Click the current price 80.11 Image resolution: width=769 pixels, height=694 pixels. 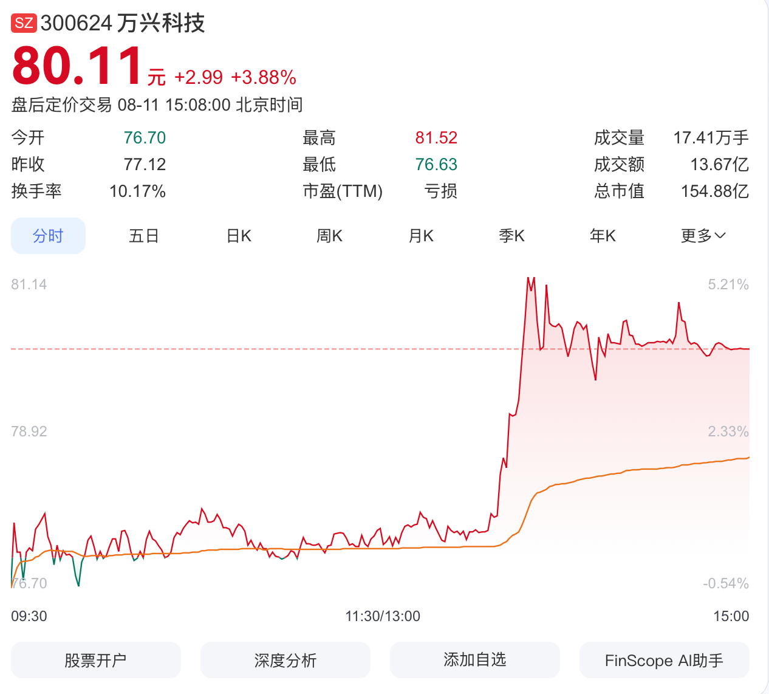pyautogui.click(x=77, y=66)
